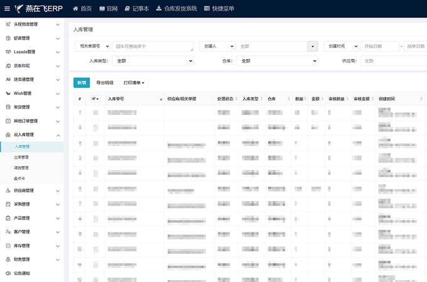
Task: Select 出库管理 in the sidebar submenu
Action: pyautogui.click(x=21, y=157)
